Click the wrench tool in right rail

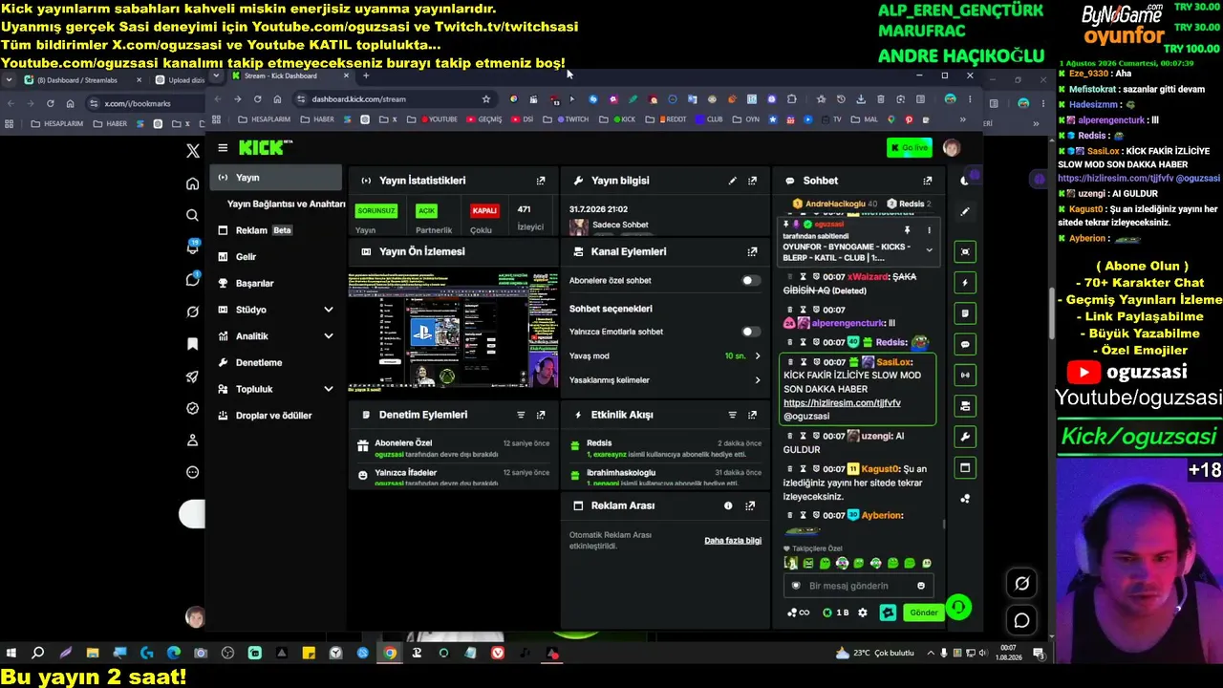coord(965,437)
